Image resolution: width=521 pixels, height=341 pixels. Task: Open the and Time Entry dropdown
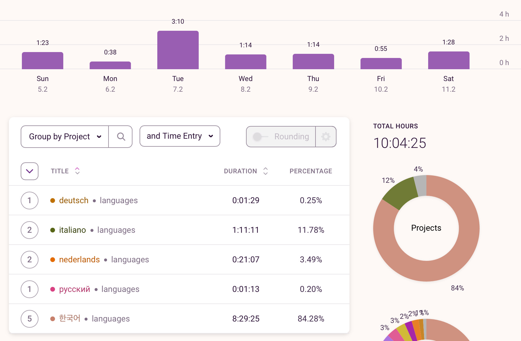(180, 136)
